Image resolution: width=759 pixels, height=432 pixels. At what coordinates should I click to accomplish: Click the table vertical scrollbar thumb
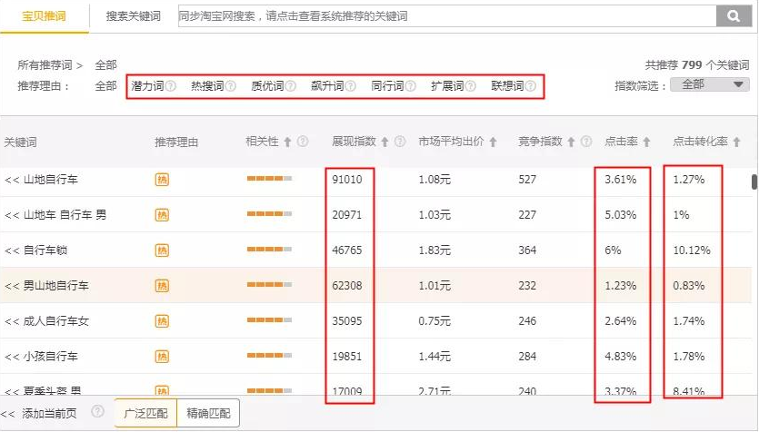click(x=754, y=182)
